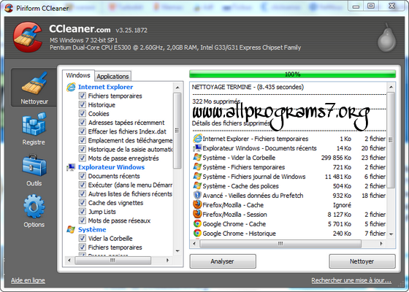This screenshot has height=292, width=409.
Task: Click icon of Fichiers journal de Windows result
Action: coord(197,177)
